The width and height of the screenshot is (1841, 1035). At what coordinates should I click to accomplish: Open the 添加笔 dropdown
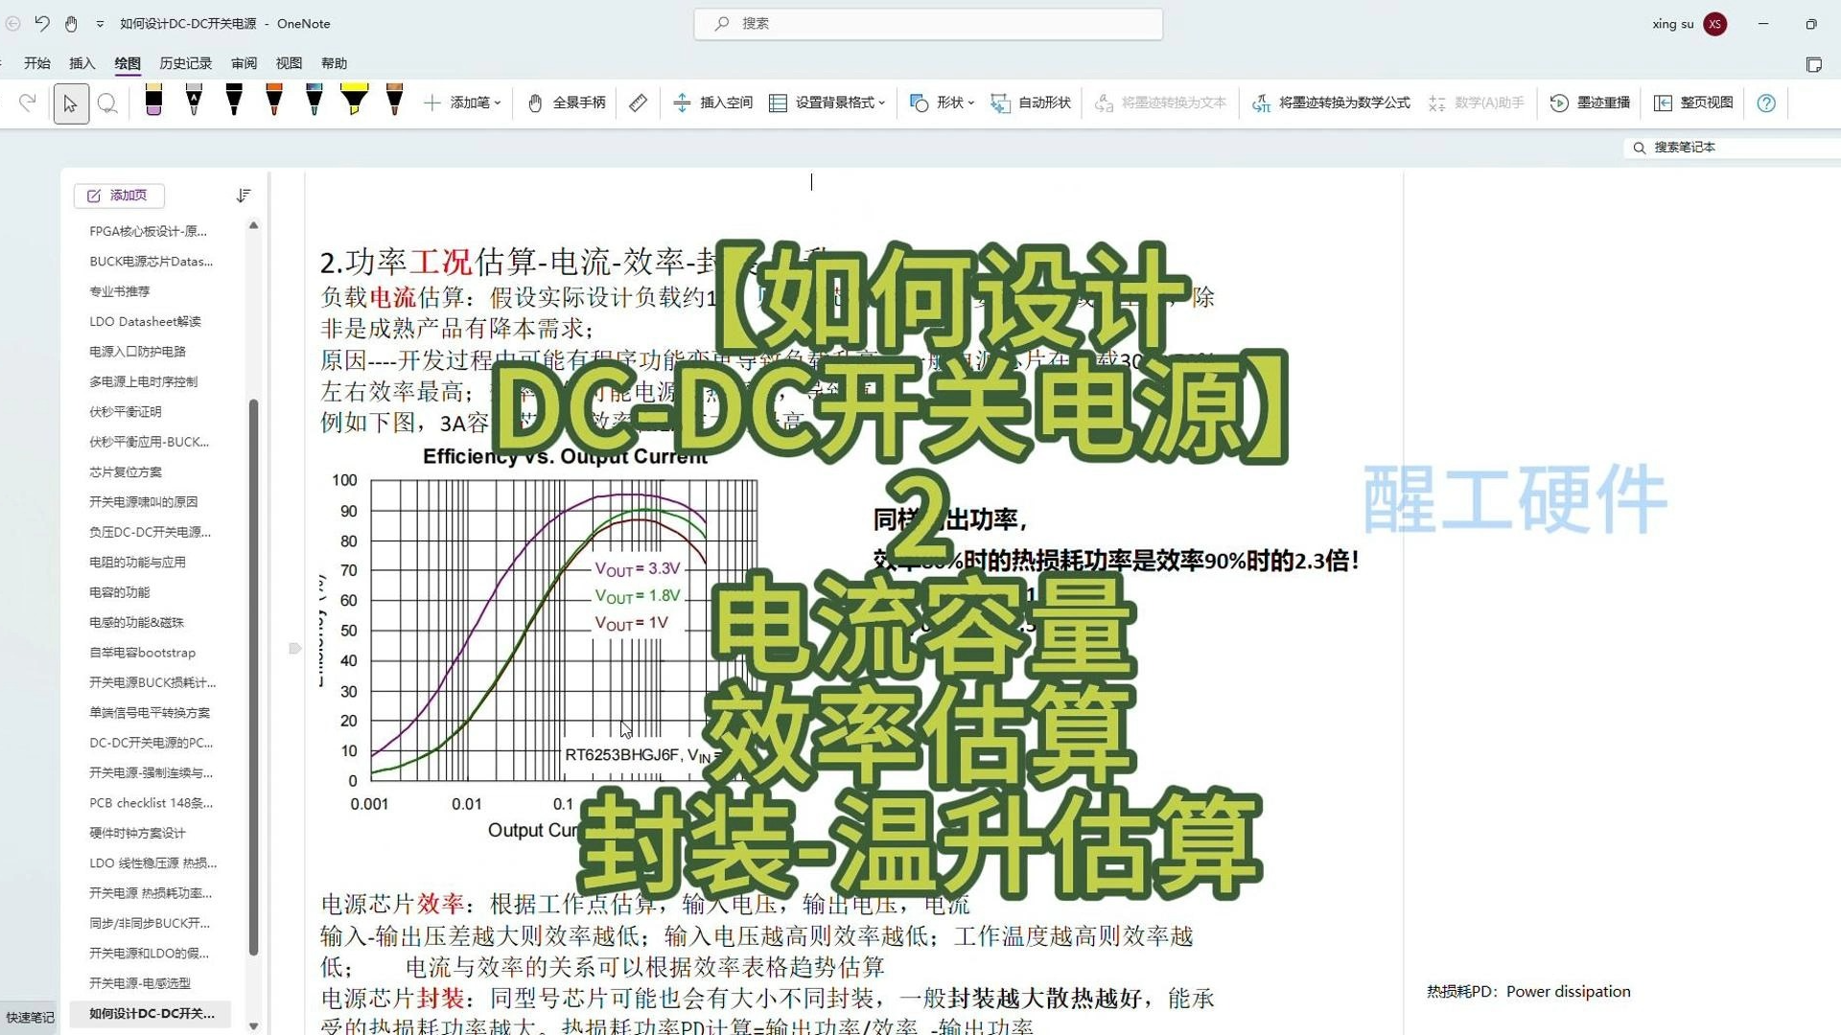[x=462, y=103]
